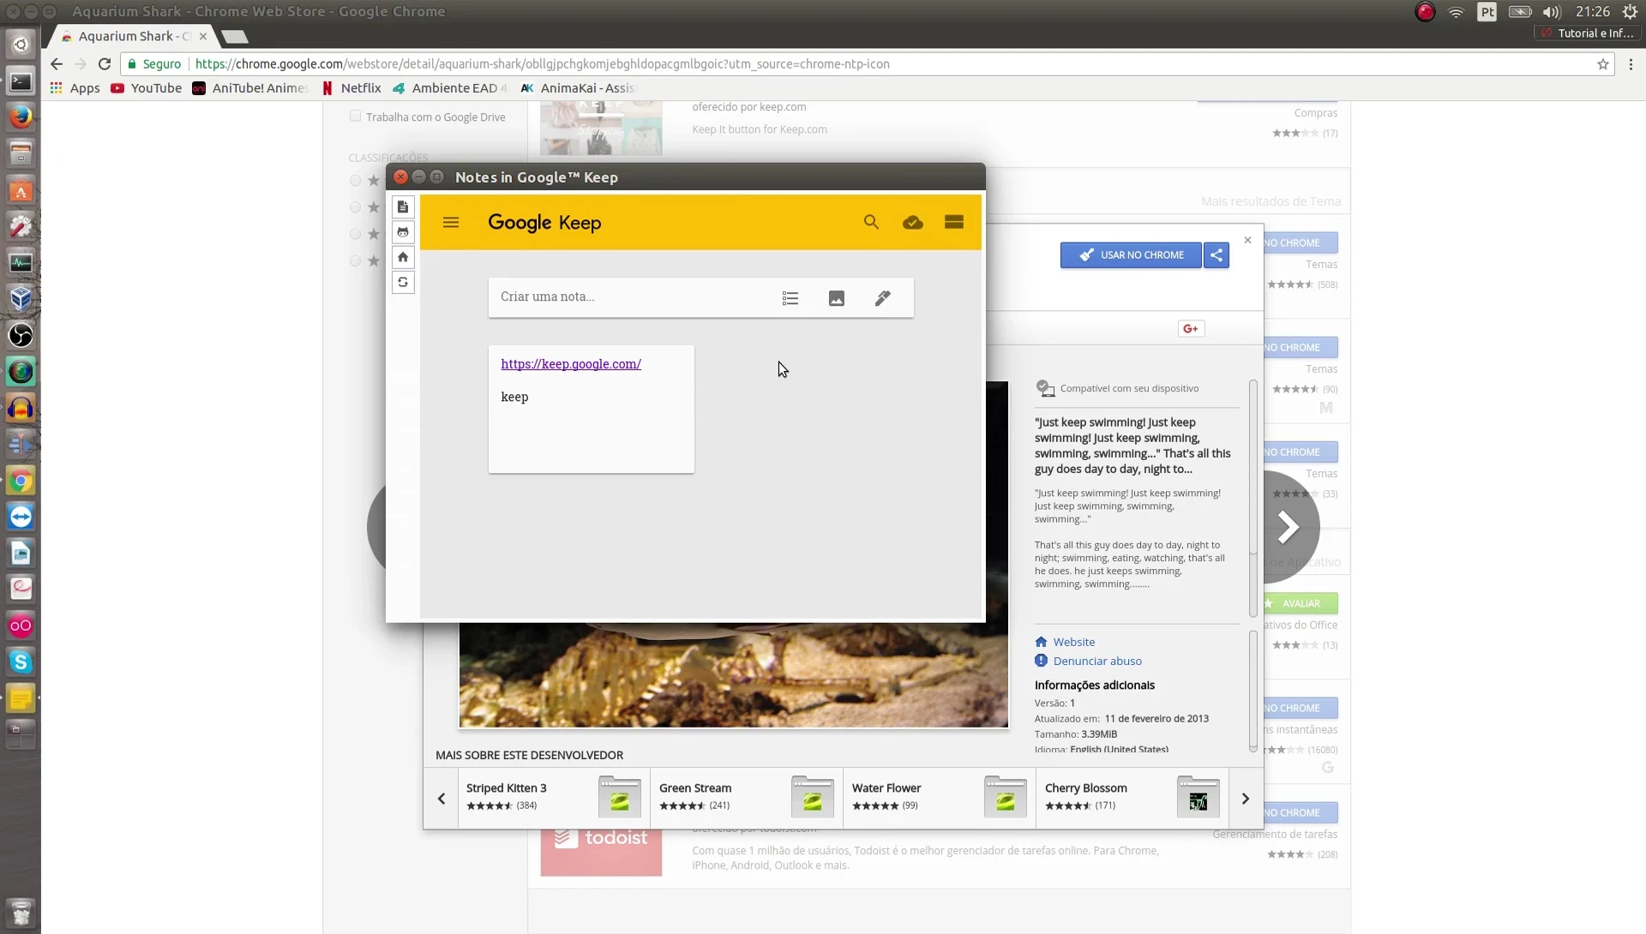Open the Trash in the launcher

coord(21,912)
